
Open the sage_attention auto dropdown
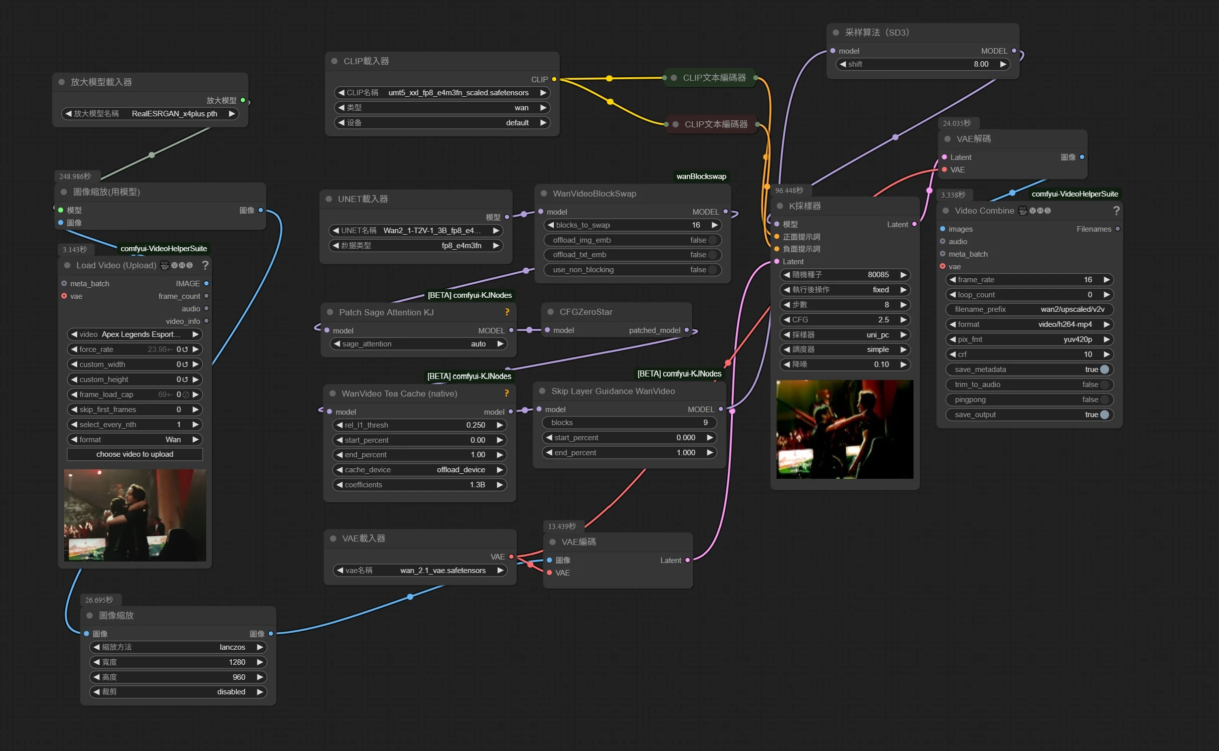pyautogui.click(x=418, y=344)
